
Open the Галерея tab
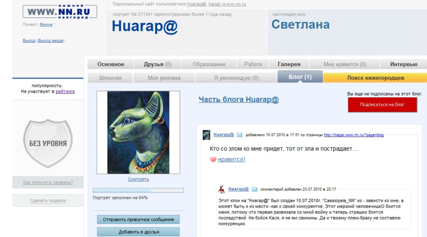[289, 64]
